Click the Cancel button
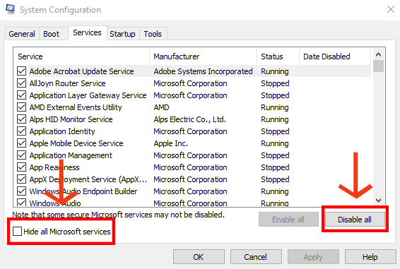This screenshot has width=400, height=269. [x=256, y=257]
